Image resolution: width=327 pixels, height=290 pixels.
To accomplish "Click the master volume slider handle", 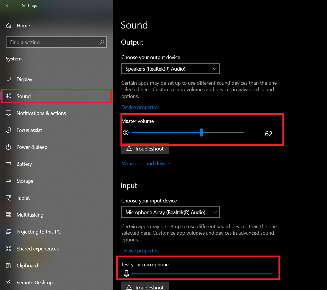I will tap(201, 132).
